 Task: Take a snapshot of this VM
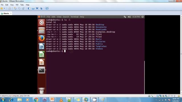pyautogui.click(x=15, y=8)
